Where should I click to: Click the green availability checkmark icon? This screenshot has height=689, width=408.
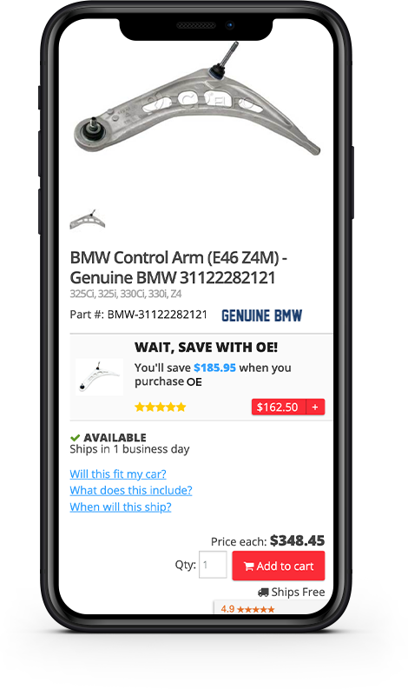point(76,438)
